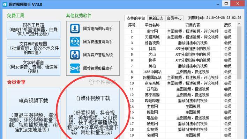
Task: Select the 亚马逊 row
Action: click(180, 89)
